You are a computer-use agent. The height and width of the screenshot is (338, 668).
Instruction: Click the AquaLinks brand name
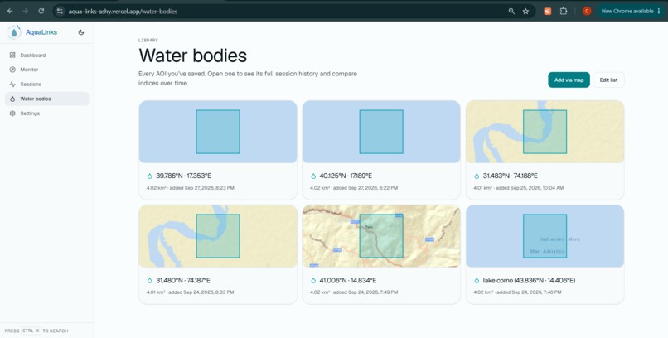pos(41,32)
